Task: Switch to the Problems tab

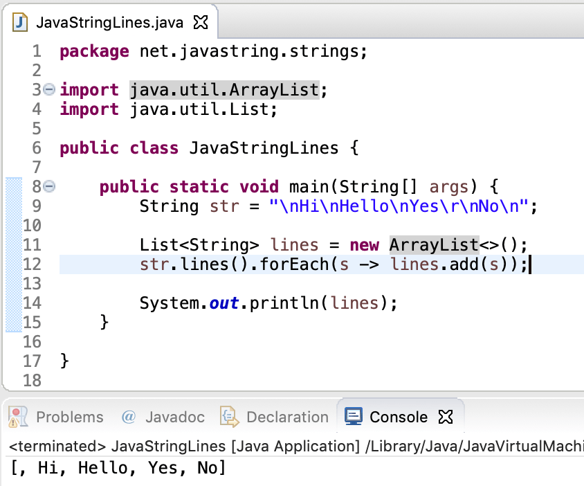Action: (x=69, y=416)
